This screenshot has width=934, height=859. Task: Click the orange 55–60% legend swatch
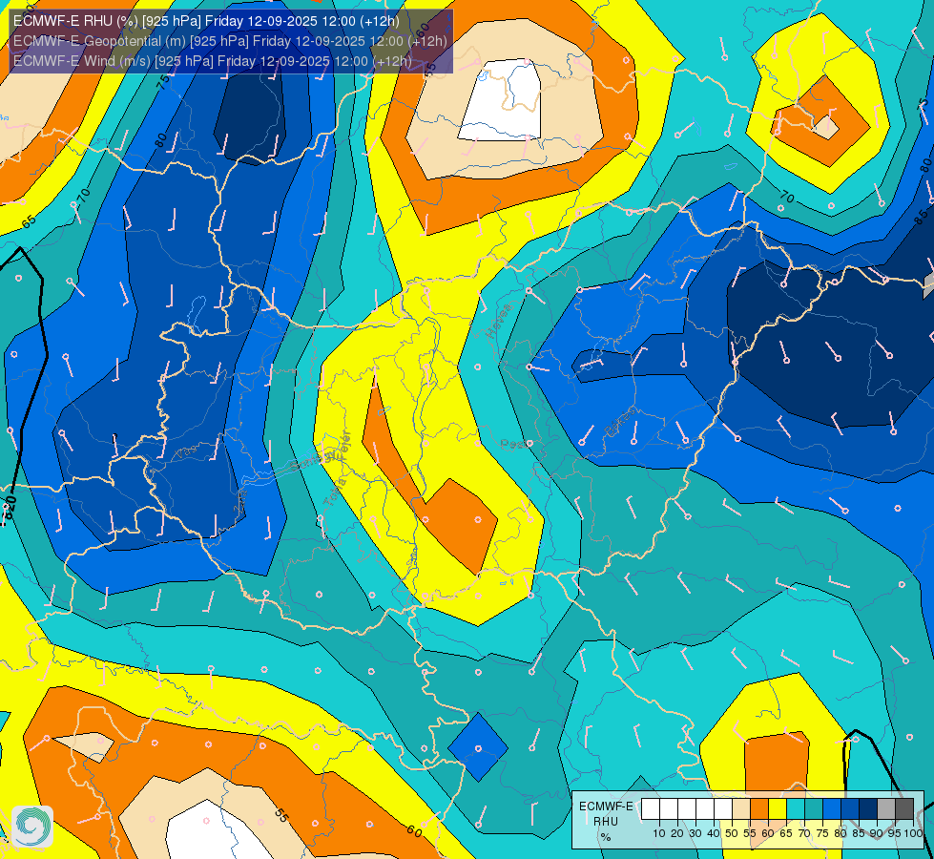click(759, 809)
